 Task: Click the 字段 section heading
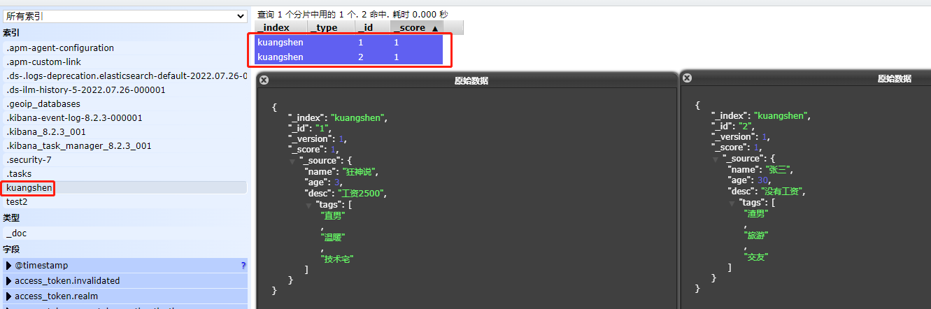pyautogui.click(x=11, y=250)
